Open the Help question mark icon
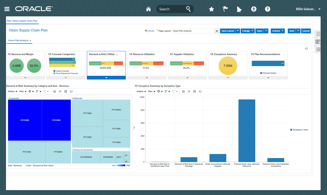Image resolution: width=327 pixels, height=195 pixels. coord(268,9)
